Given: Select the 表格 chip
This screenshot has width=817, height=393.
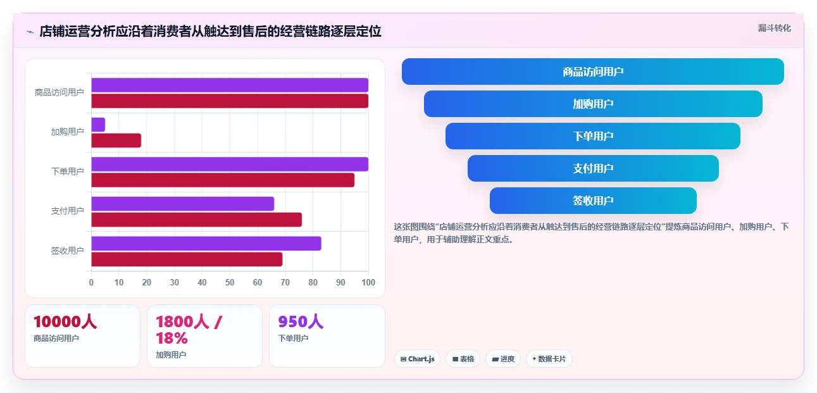Looking at the screenshot, I should click(463, 359).
